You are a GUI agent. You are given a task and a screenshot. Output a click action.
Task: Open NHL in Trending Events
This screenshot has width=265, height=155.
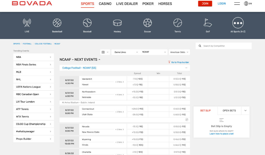click(x=33, y=79)
